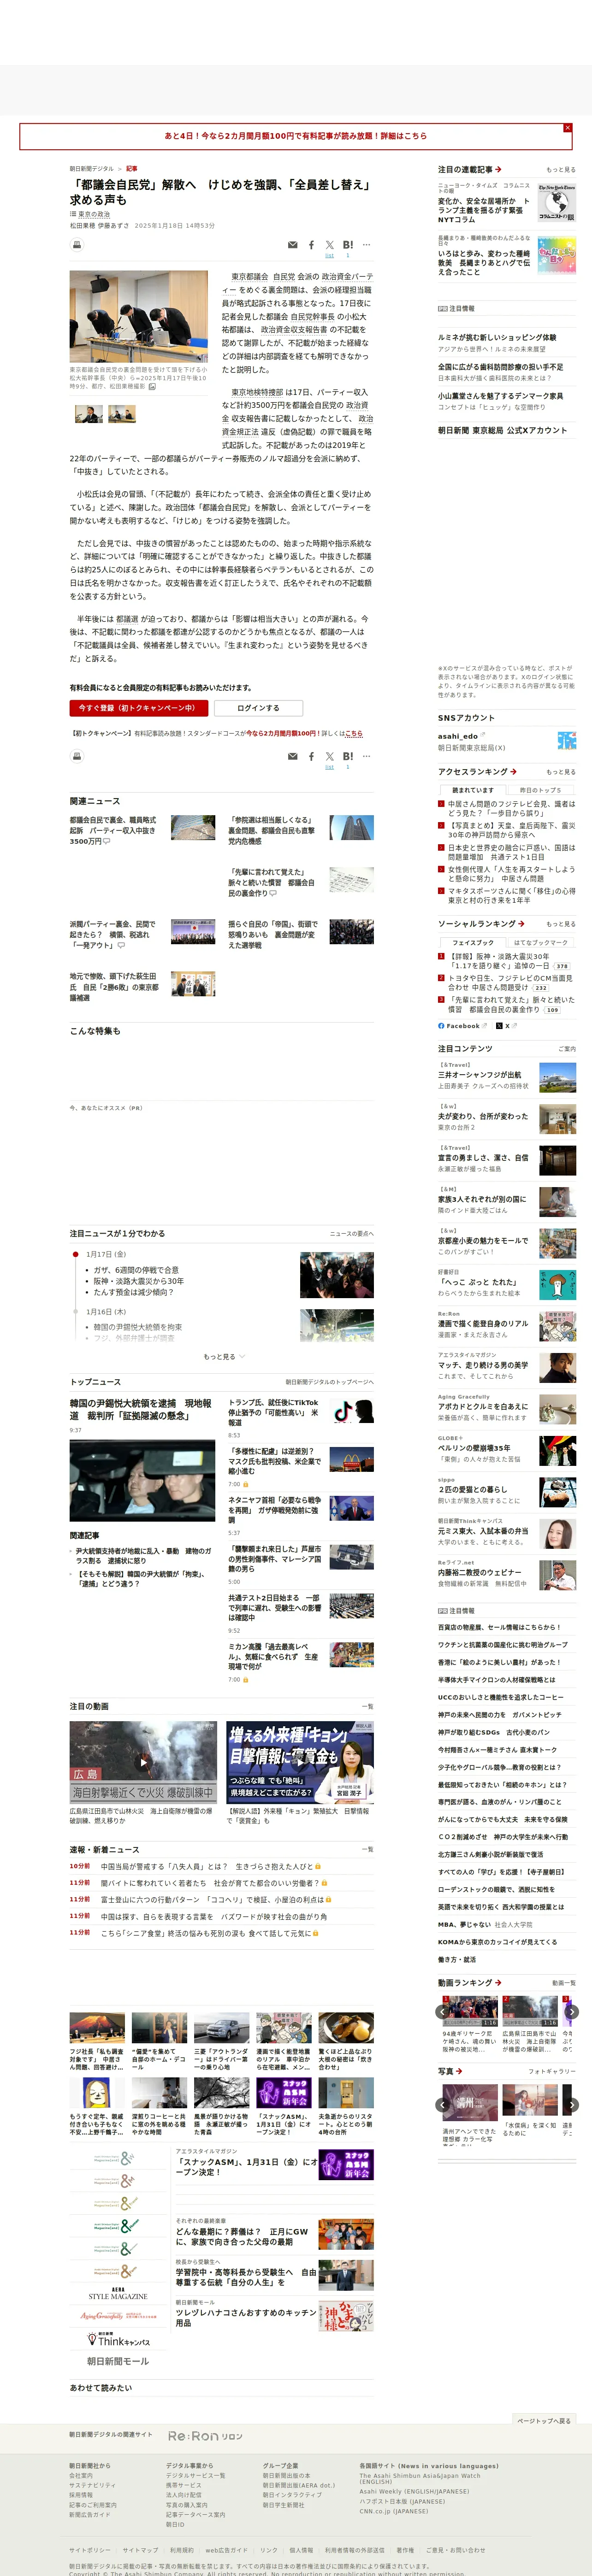Viewport: 592px width, 2576px height.
Task: Open ルミネが挑む新しいショッピング体験 PR link
Action: 497,338
